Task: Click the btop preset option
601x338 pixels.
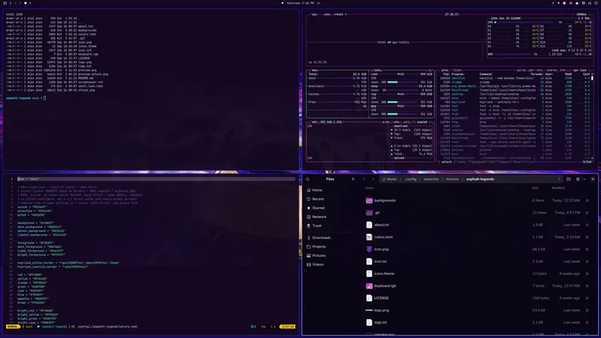Action: [x=340, y=14]
